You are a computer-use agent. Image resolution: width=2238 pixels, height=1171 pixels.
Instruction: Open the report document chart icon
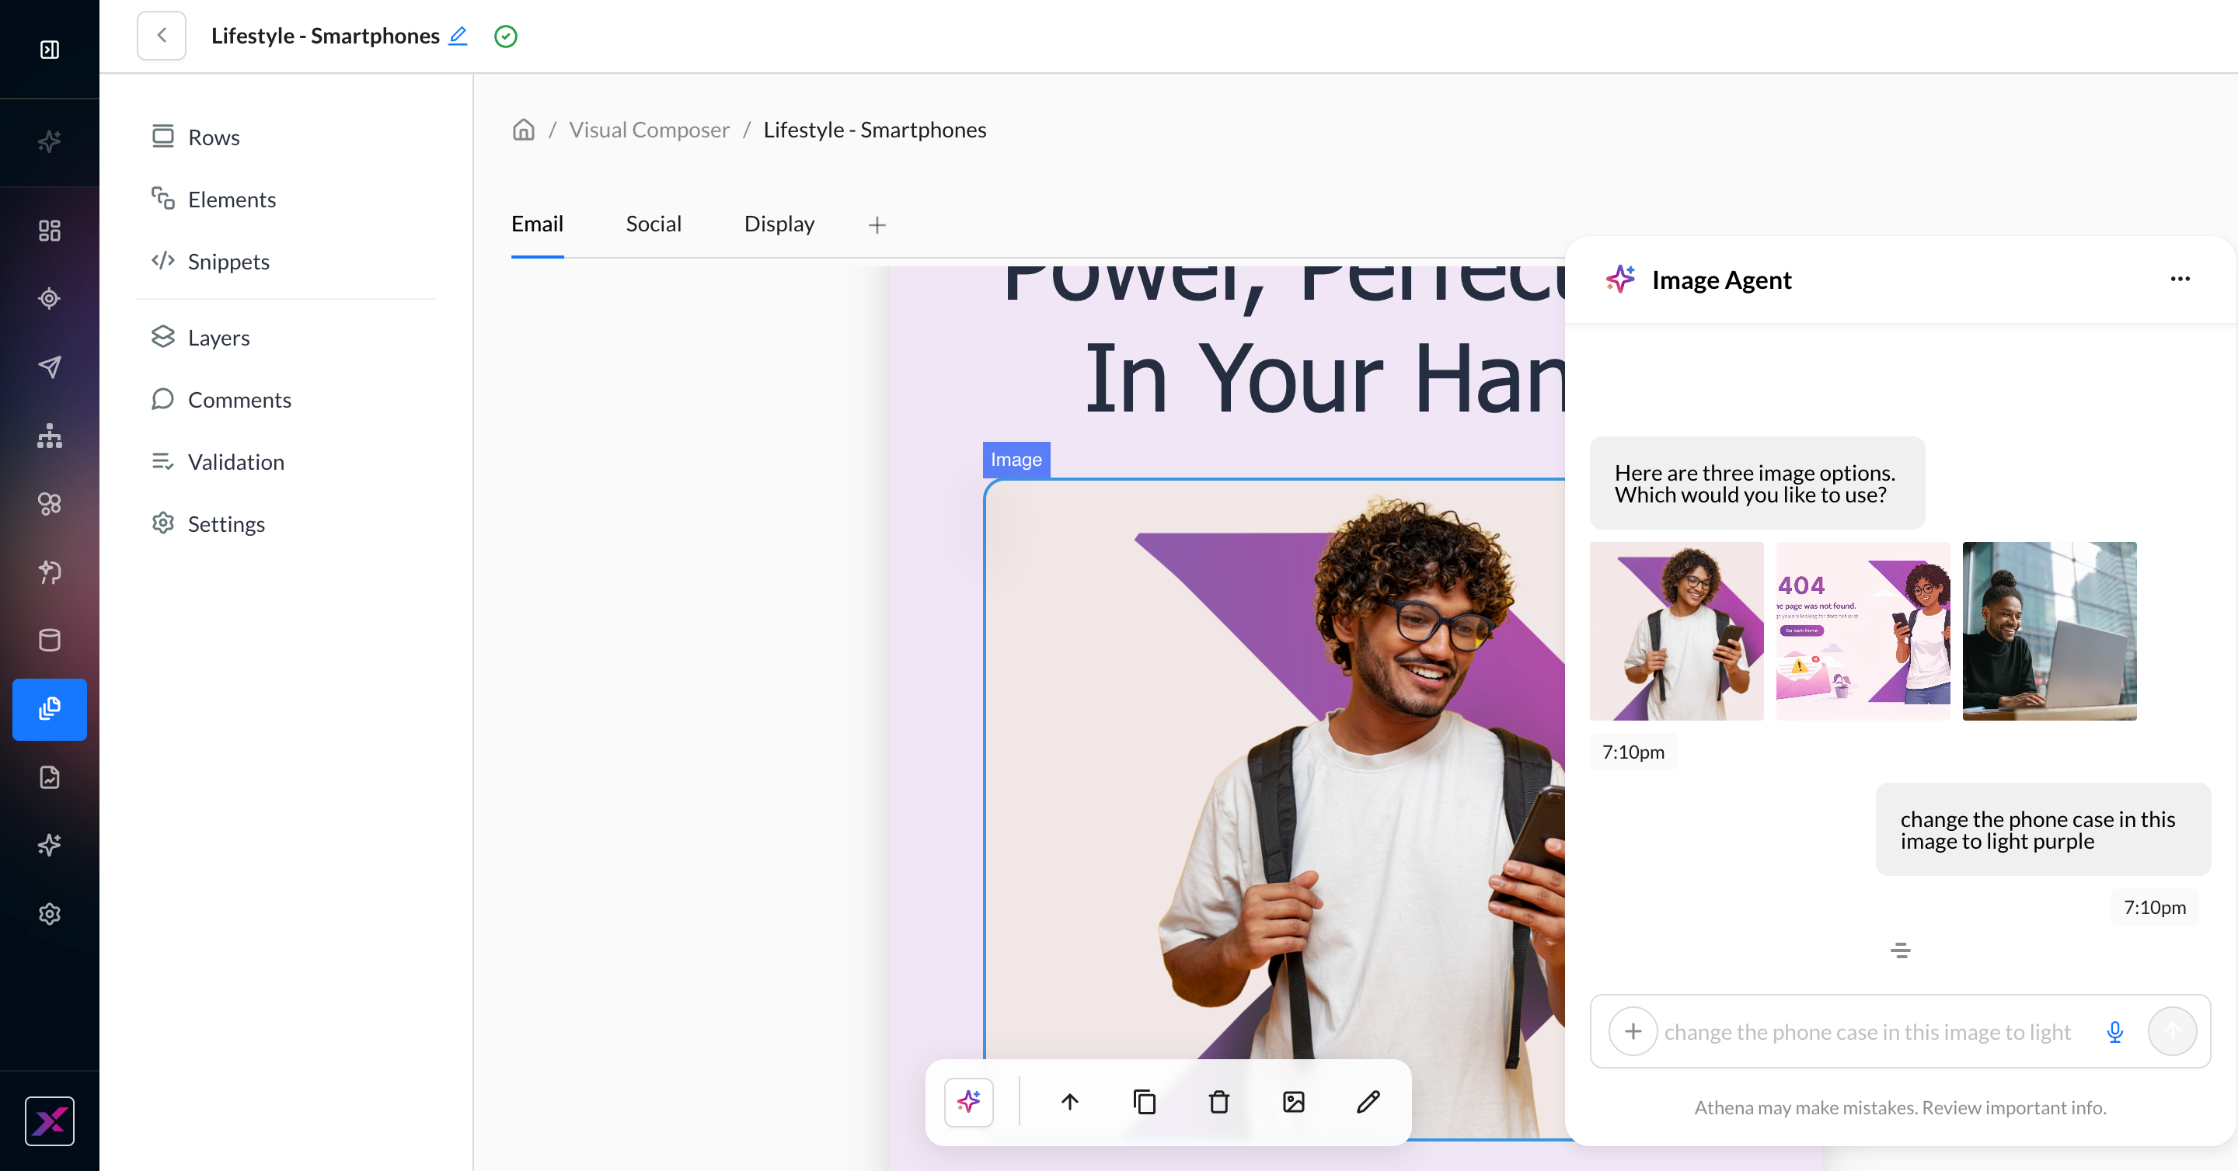click(x=50, y=777)
